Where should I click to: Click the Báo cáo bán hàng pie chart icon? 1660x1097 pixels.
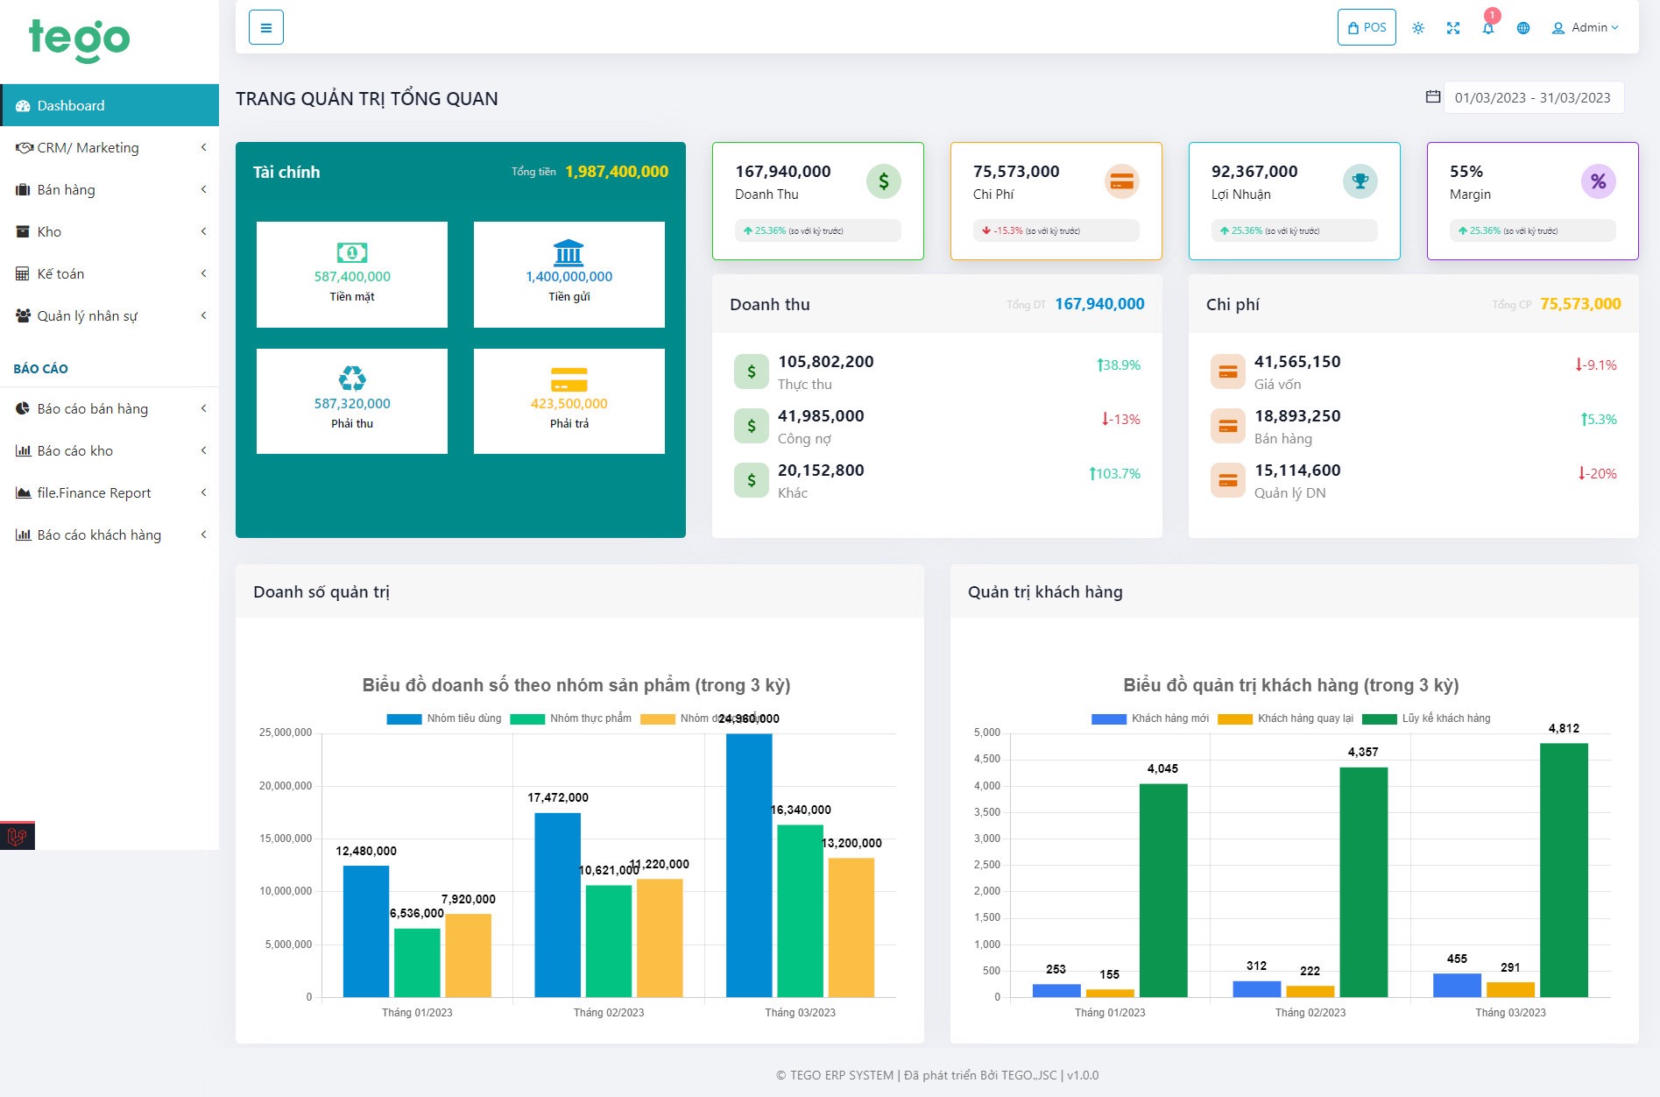pyautogui.click(x=24, y=408)
